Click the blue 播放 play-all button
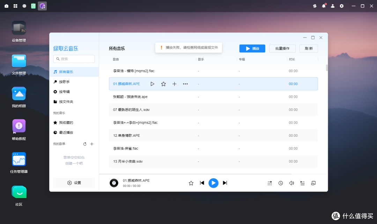Image resolution: width=377 pixels, height=224 pixels. (x=252, y=48)
